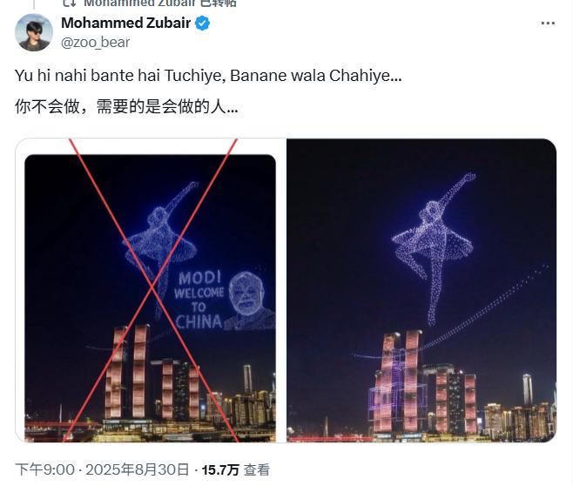Open the three-dot more options menu
This screenshot has width=573, height=486.
548,23
